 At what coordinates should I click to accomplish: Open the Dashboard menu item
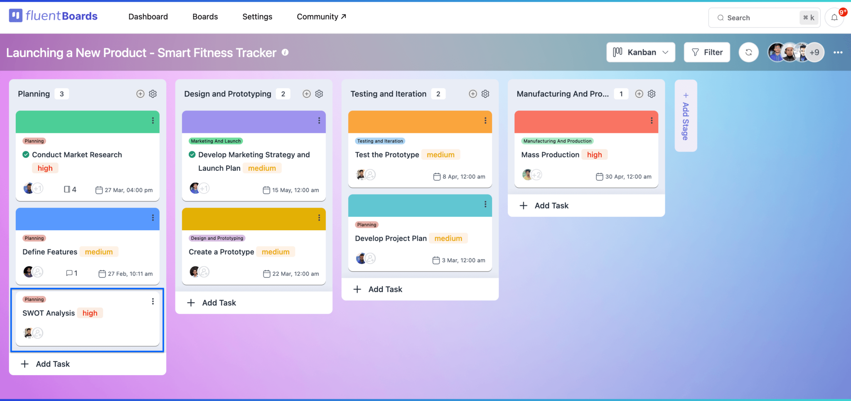(x=148, y=17)
